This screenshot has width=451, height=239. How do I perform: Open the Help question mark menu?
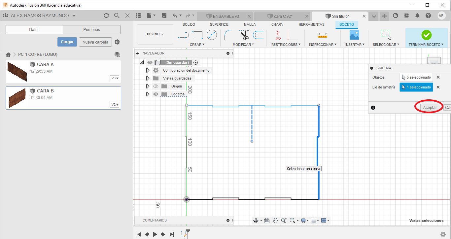click(428, 16)
